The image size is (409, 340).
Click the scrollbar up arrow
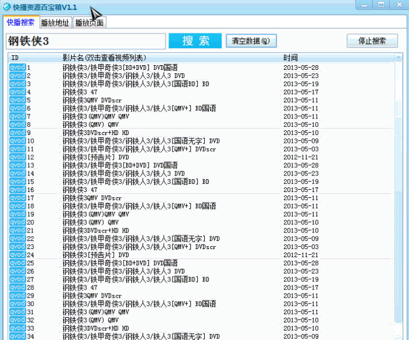(398, 57)
